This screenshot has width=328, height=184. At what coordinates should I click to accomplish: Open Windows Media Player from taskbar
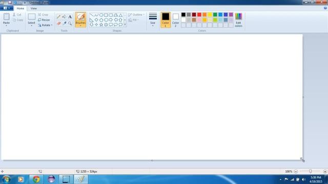20,179
